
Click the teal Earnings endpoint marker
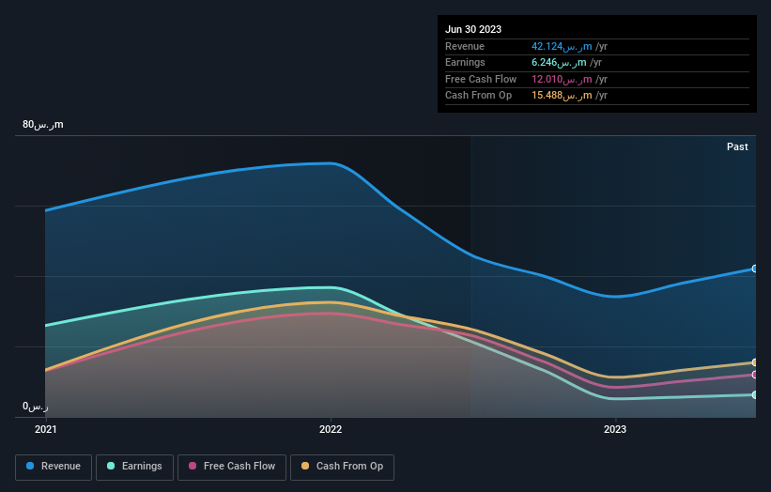[x=755, y=394]
